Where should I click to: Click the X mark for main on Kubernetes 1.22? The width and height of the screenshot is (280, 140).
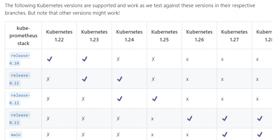coord(48,134)
